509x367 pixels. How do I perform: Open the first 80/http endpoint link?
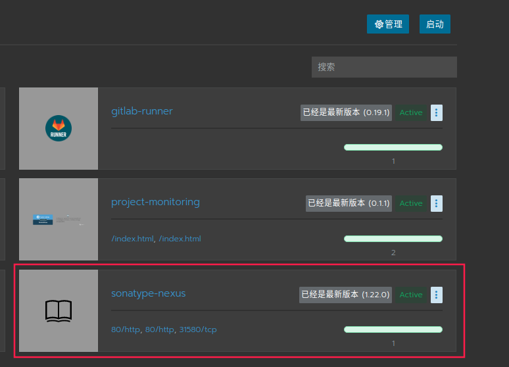(126, 330)
